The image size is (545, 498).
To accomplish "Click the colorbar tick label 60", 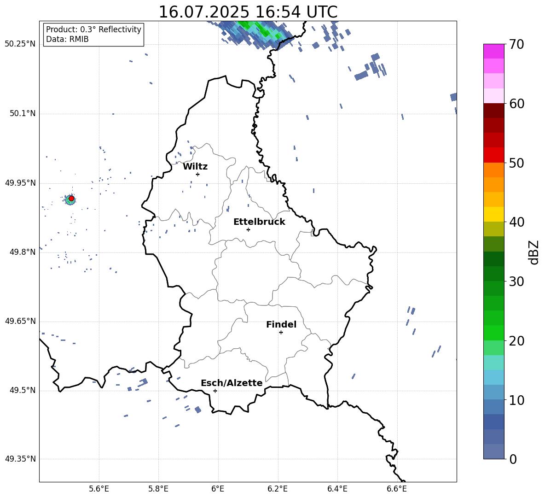I will tap(517, 104).
